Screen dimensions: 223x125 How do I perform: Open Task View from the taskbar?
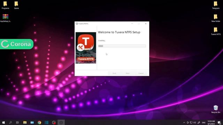17,123
